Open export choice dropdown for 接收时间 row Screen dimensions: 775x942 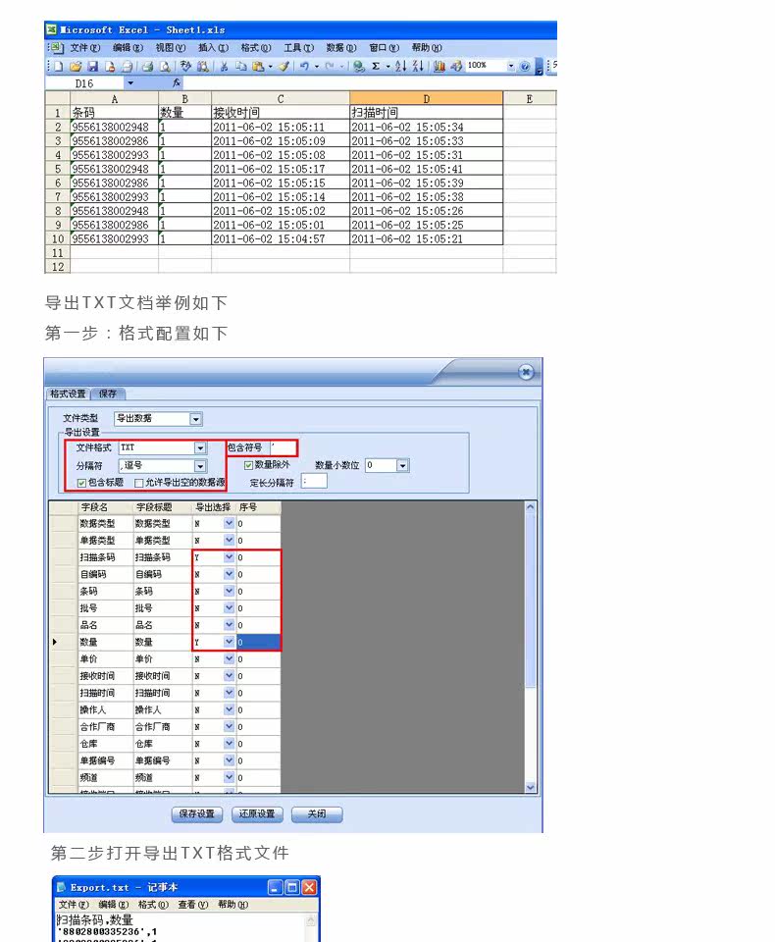click(229, 676)
